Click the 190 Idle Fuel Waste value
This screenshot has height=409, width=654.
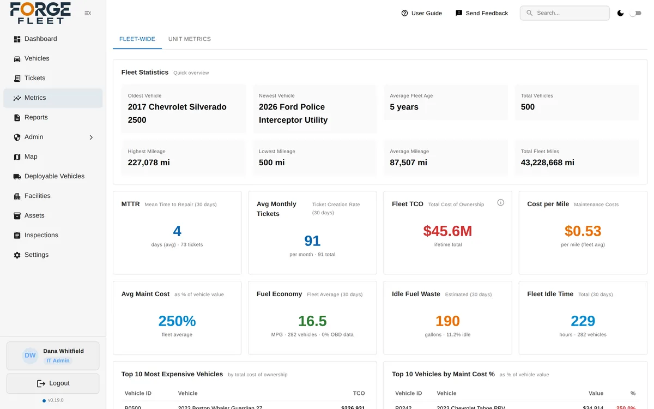[x=447, y=321]
